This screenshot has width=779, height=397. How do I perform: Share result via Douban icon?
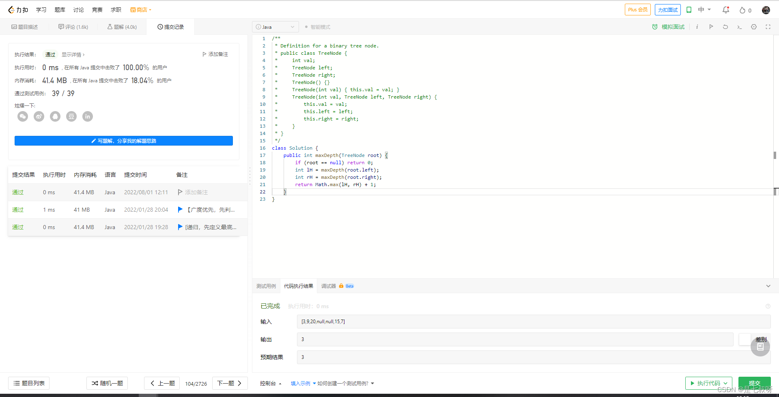tap(71, 116)
